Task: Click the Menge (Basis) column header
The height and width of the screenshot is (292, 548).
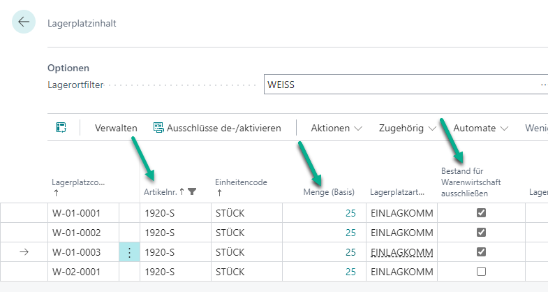Action: pyautogui.click(x=329, y=191)
